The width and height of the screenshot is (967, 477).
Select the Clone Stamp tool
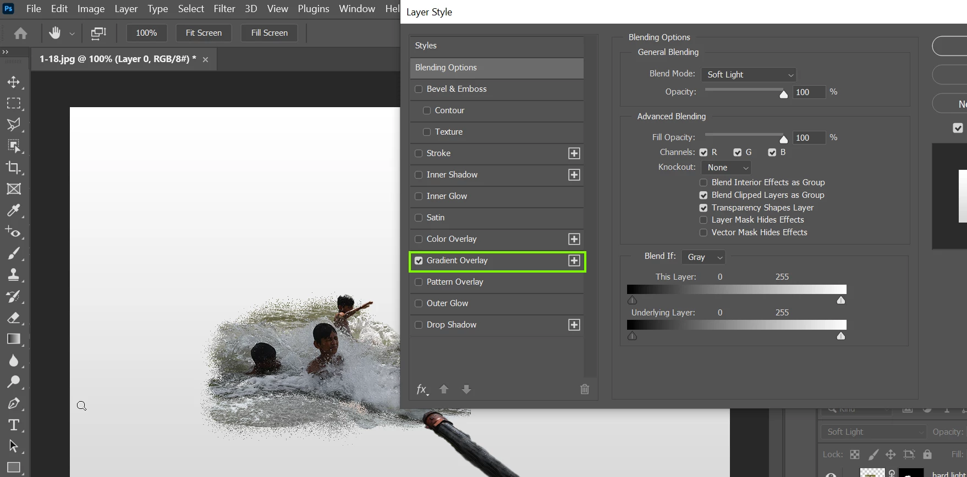(14, 275)
